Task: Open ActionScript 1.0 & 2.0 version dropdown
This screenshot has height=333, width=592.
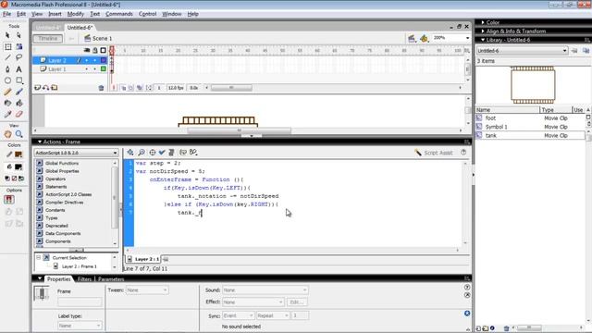Action: tap(76, 153)
